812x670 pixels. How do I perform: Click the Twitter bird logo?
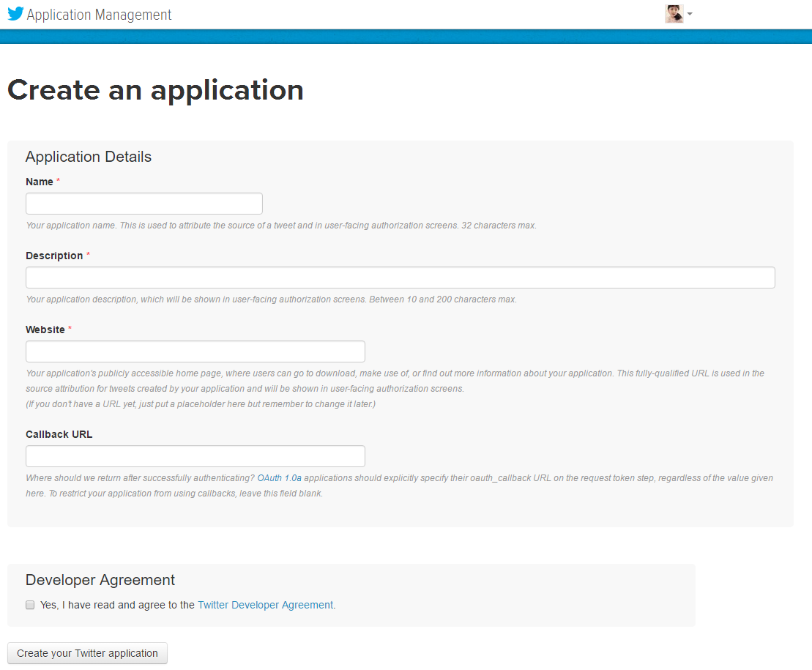[15, 14]
